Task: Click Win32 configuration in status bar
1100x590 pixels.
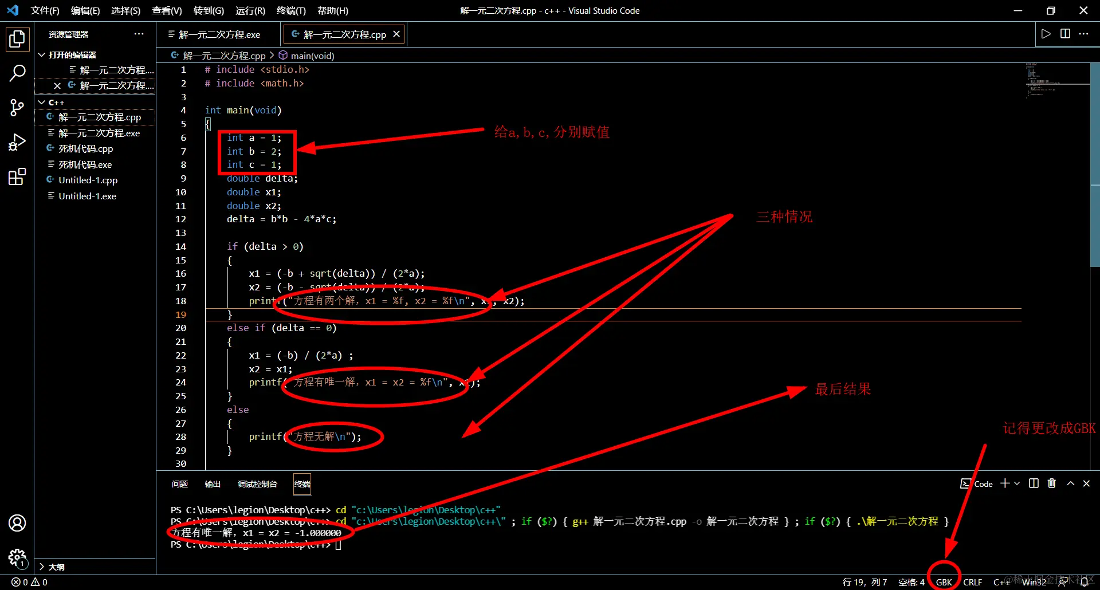Action: 1034,582
